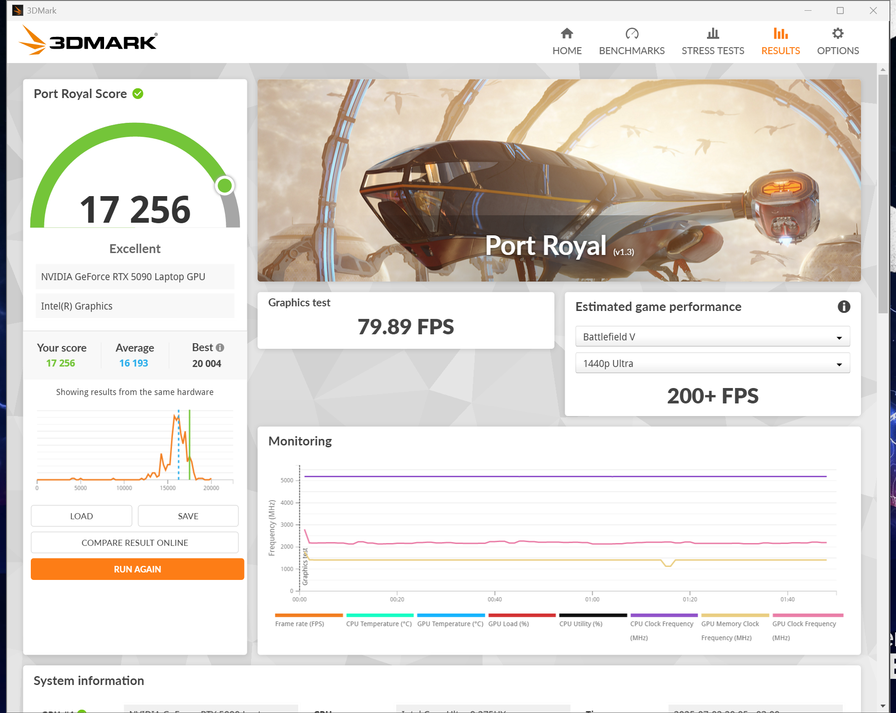Click the scrollbar up arrow
Screen dimensions: 896x713
(883, 69)
